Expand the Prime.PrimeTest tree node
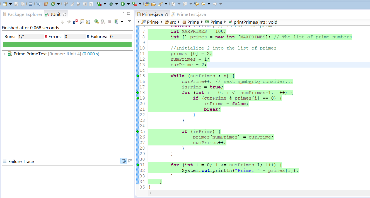The image size is (370, 198). click(x=5, y=54)
